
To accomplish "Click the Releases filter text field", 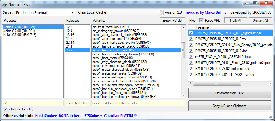I will [77, 103].
